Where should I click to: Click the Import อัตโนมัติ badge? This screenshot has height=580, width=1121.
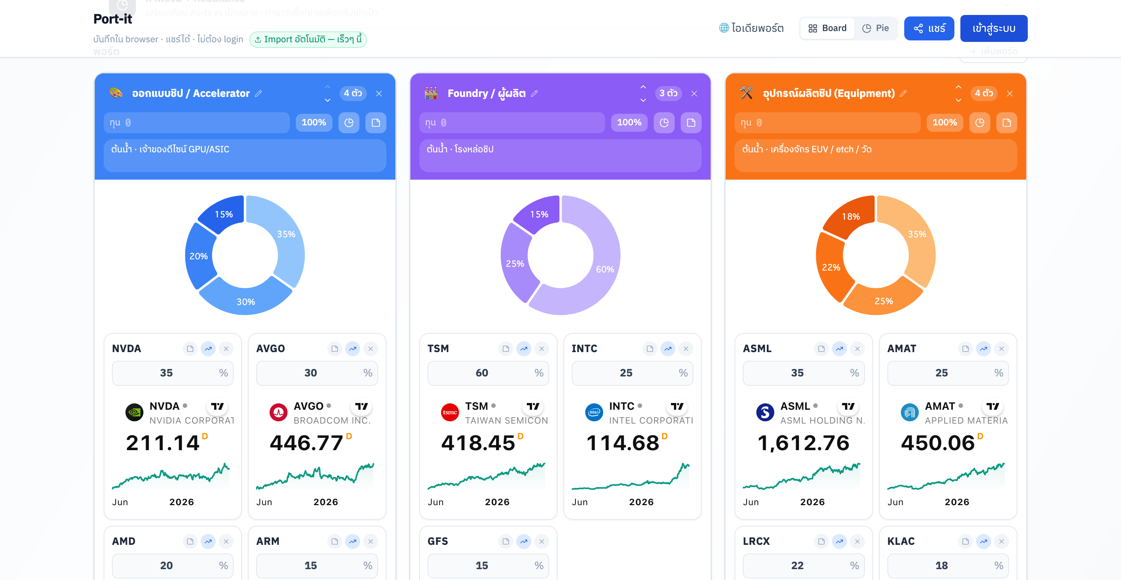[308, 40]
